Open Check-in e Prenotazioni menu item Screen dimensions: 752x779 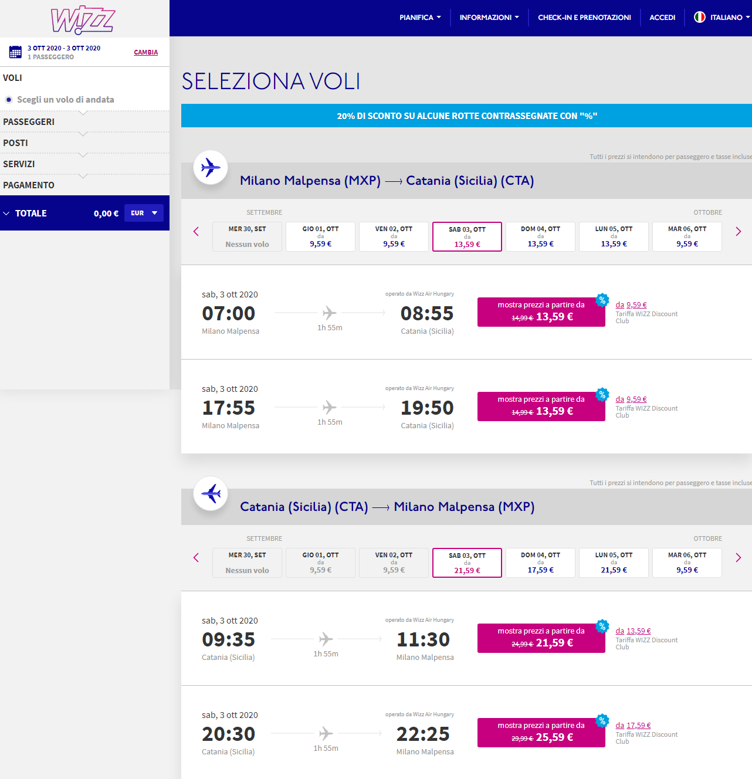[584, 18]
